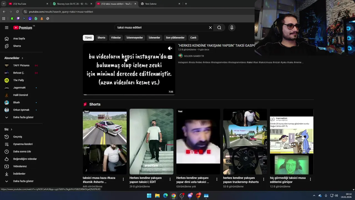Click the YouTube Premium logo

point(23,27)
